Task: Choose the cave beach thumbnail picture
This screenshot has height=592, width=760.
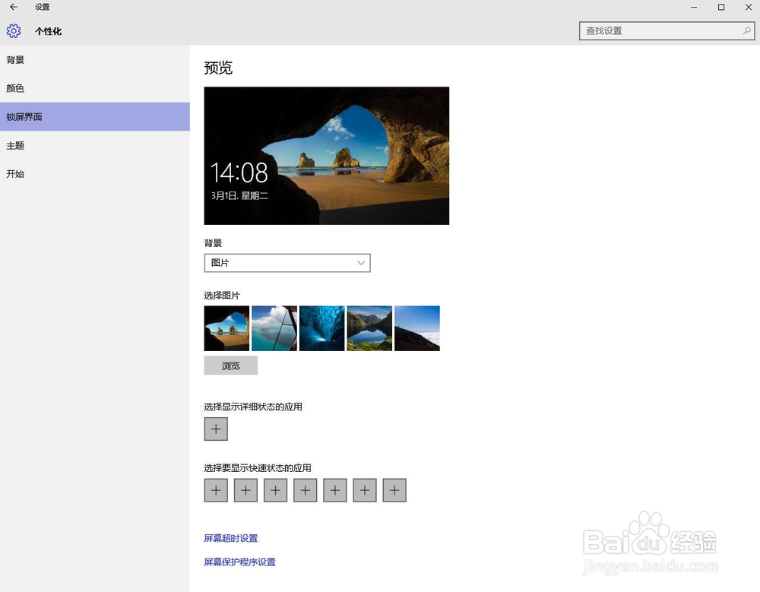Action: [226, 328]
